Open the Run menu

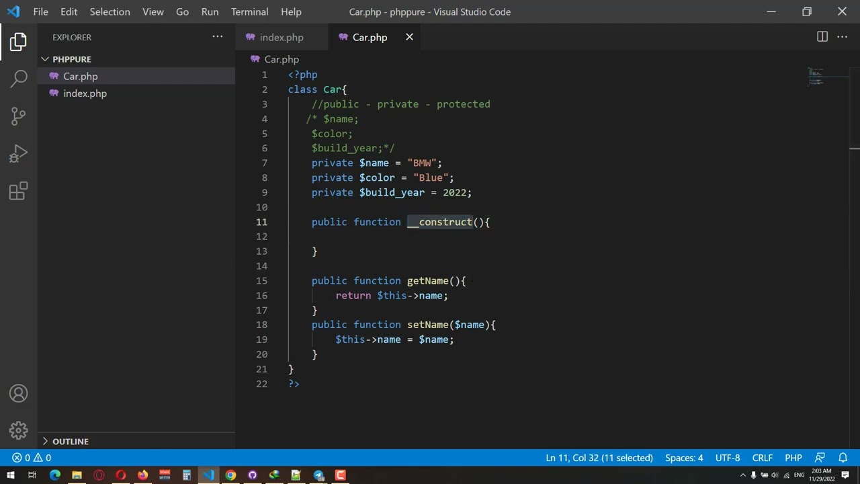coord(210,11)
